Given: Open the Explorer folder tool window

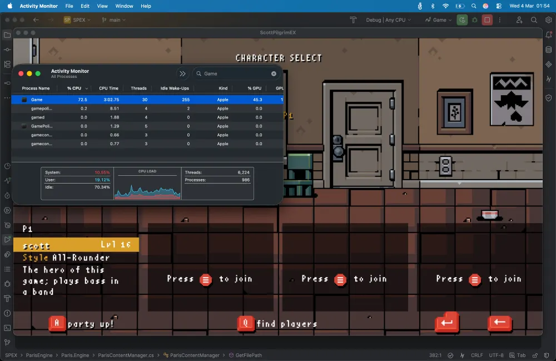Looking at the screenshot, I should click(8, 35).
